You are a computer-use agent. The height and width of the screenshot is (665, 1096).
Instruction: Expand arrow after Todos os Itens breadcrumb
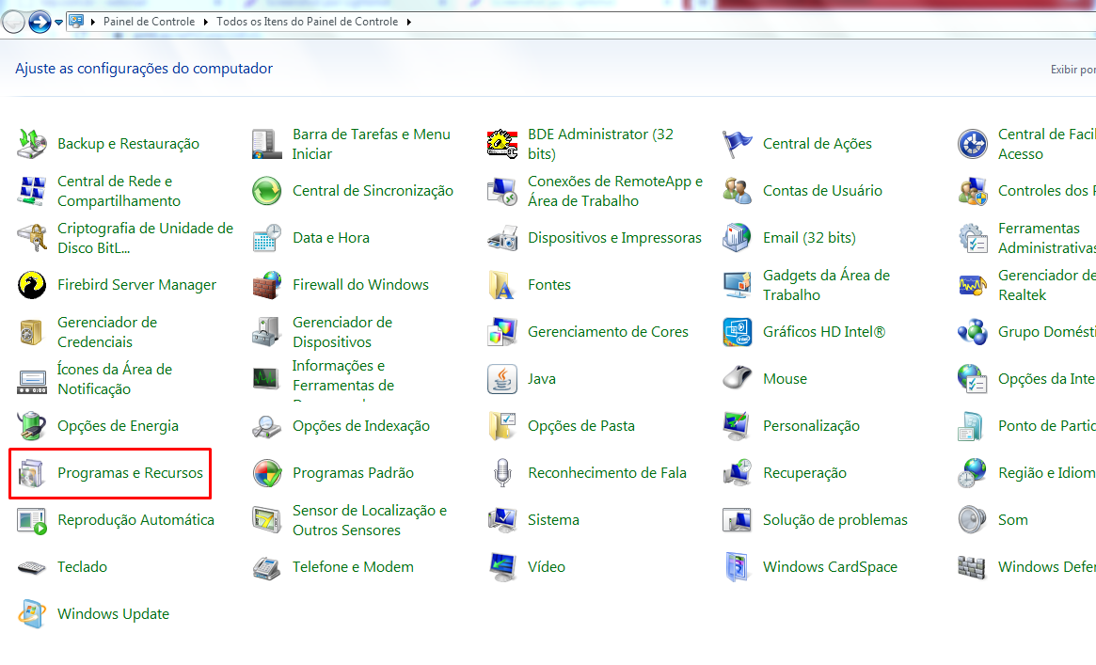[x=409, y=22]
